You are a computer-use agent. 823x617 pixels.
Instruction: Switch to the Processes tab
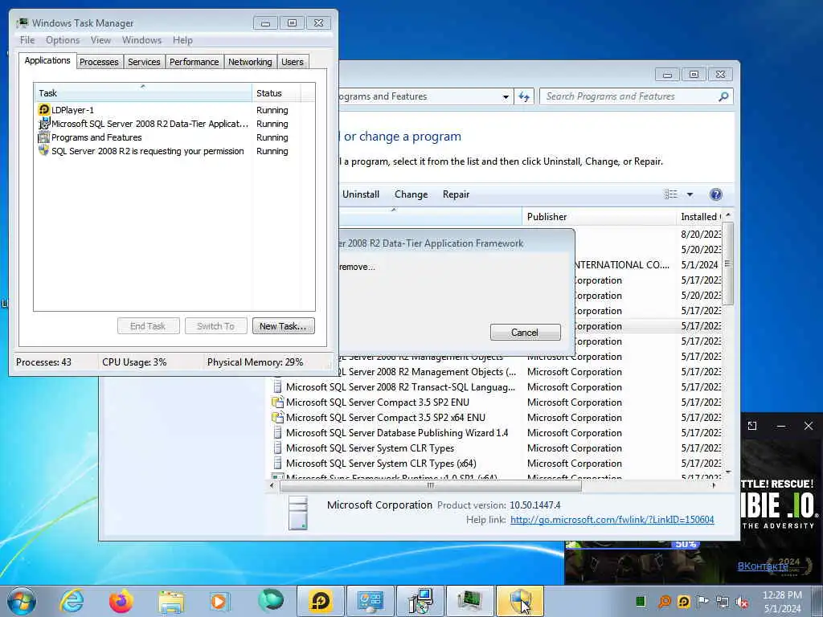pos(99,62)
